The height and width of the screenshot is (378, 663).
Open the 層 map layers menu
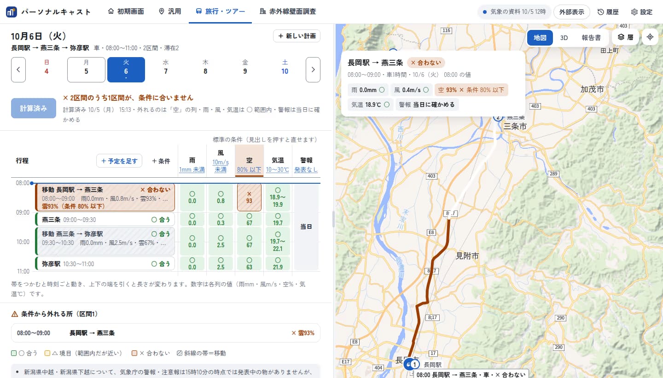click(x=625, y=37)
